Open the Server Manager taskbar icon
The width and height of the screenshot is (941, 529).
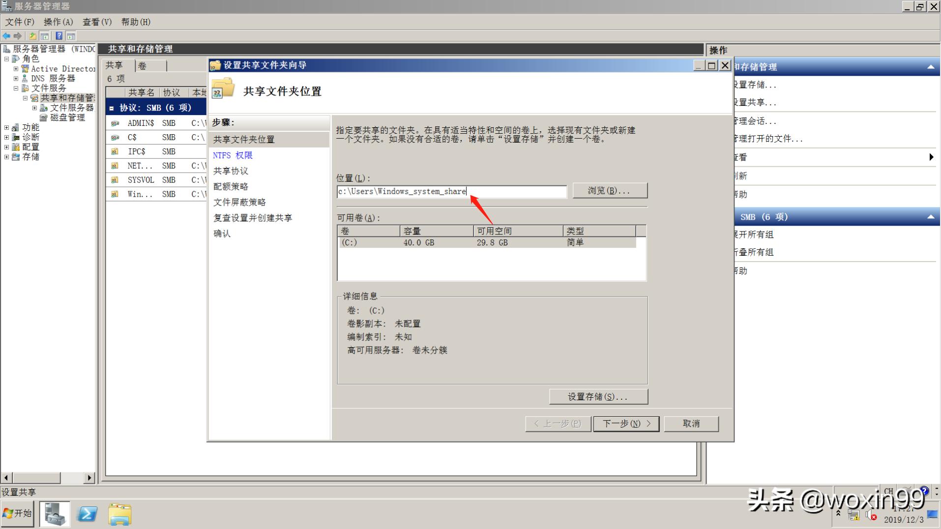click(x=55, y=513)
